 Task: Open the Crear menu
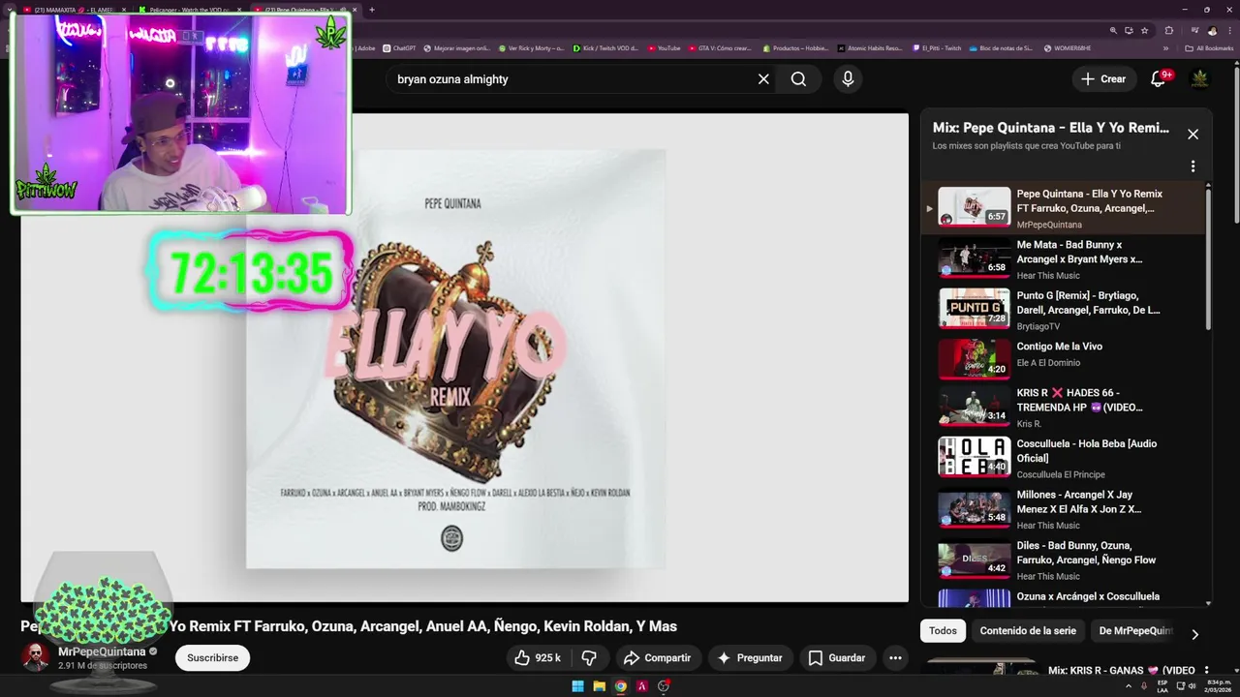coord(1103,79)
